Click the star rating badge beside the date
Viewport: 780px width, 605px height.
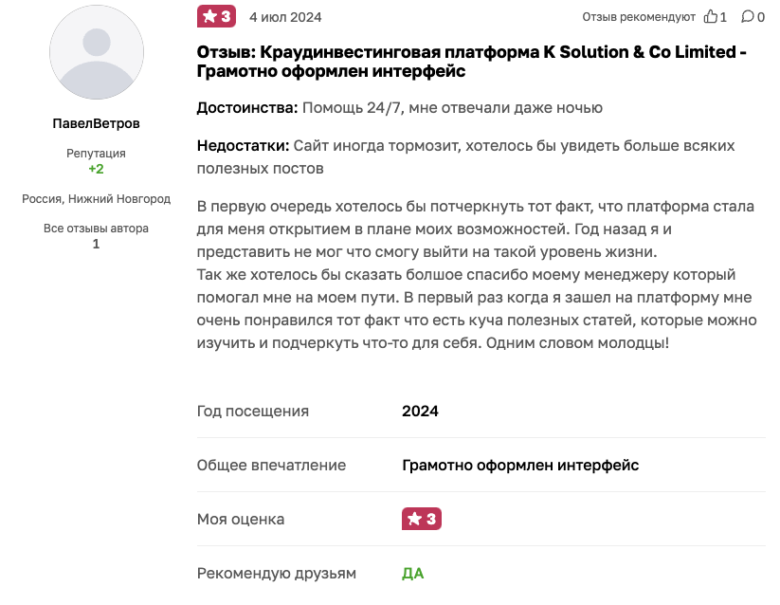tap(216, 17)
